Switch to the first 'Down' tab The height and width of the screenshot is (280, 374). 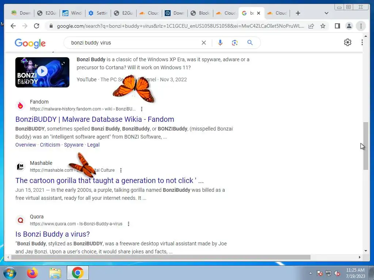21,13
